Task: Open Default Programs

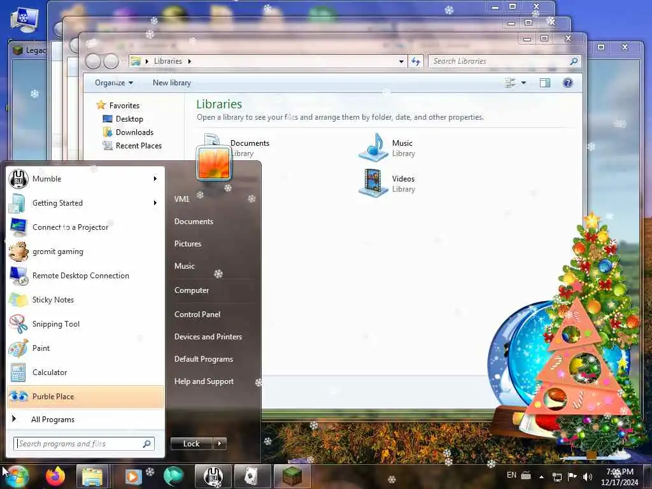Action: coord(203,359)
